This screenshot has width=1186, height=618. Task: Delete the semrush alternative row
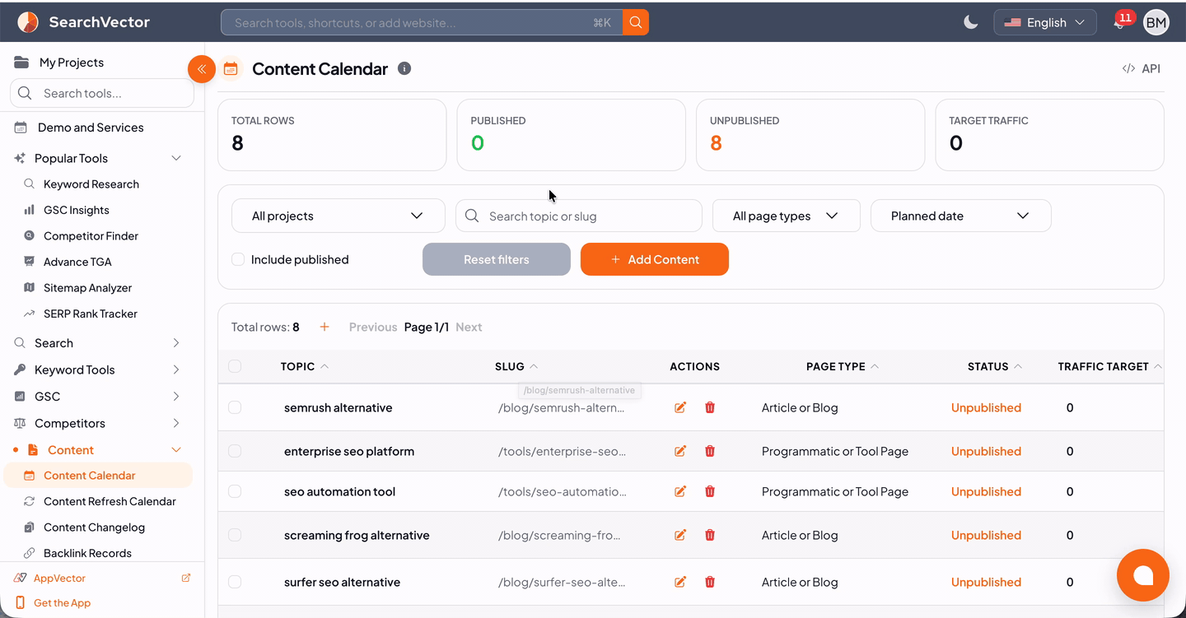(710, 407)
